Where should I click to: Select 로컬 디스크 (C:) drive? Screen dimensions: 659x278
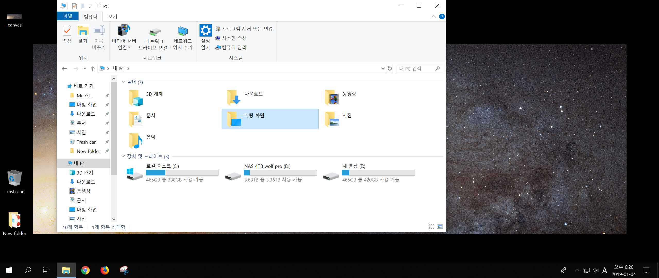pyautogui.click(x=172, y=173)
